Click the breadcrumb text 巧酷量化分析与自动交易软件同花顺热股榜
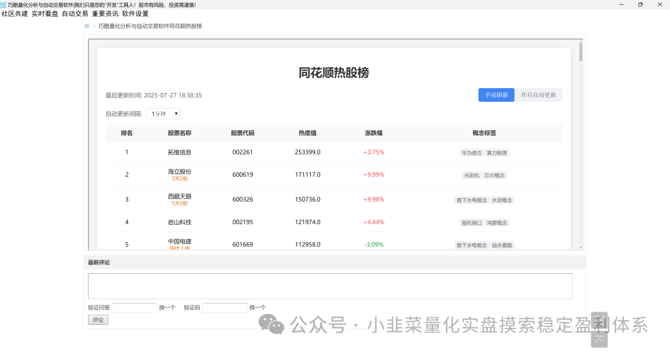Image resolution: width=670 pixels, height=352 pixels. click(x=150, y=26)
